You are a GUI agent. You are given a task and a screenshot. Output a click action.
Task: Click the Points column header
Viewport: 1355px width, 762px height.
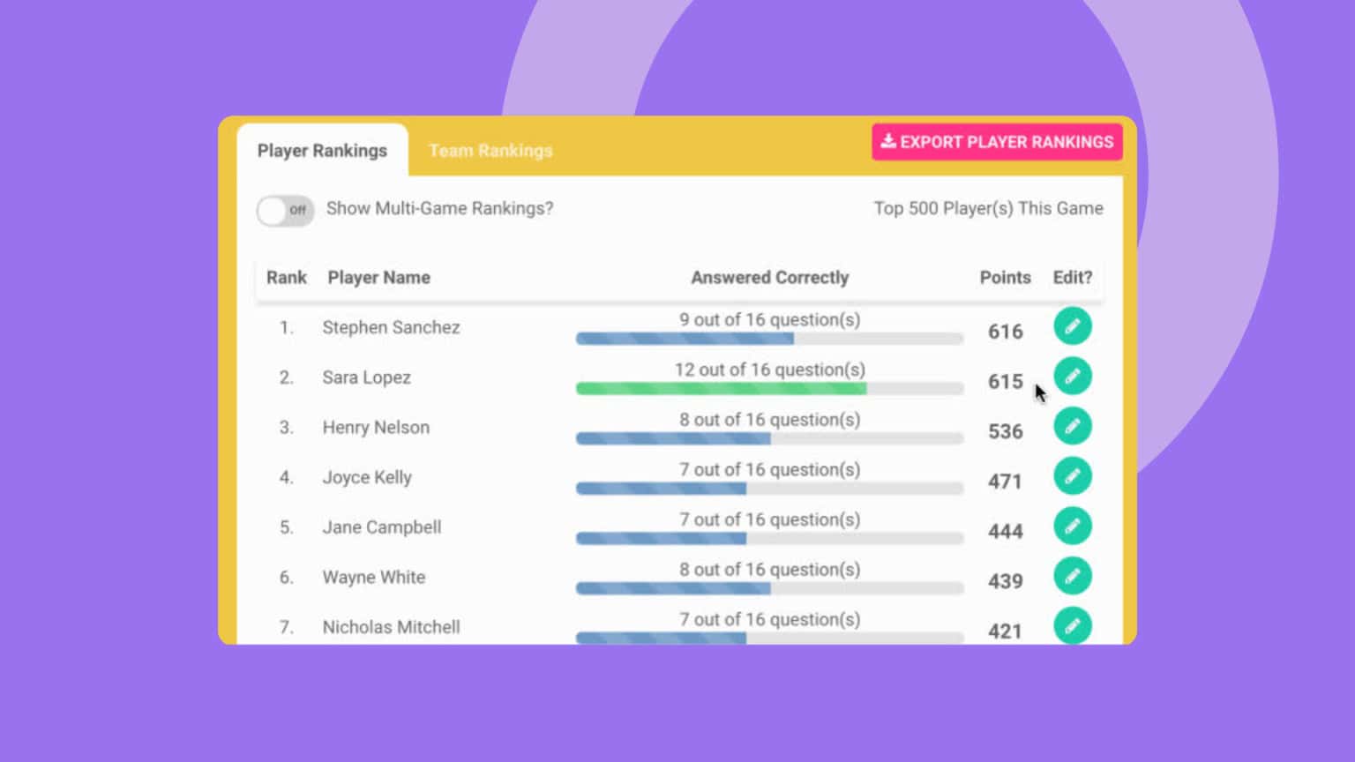(1005, 277)
